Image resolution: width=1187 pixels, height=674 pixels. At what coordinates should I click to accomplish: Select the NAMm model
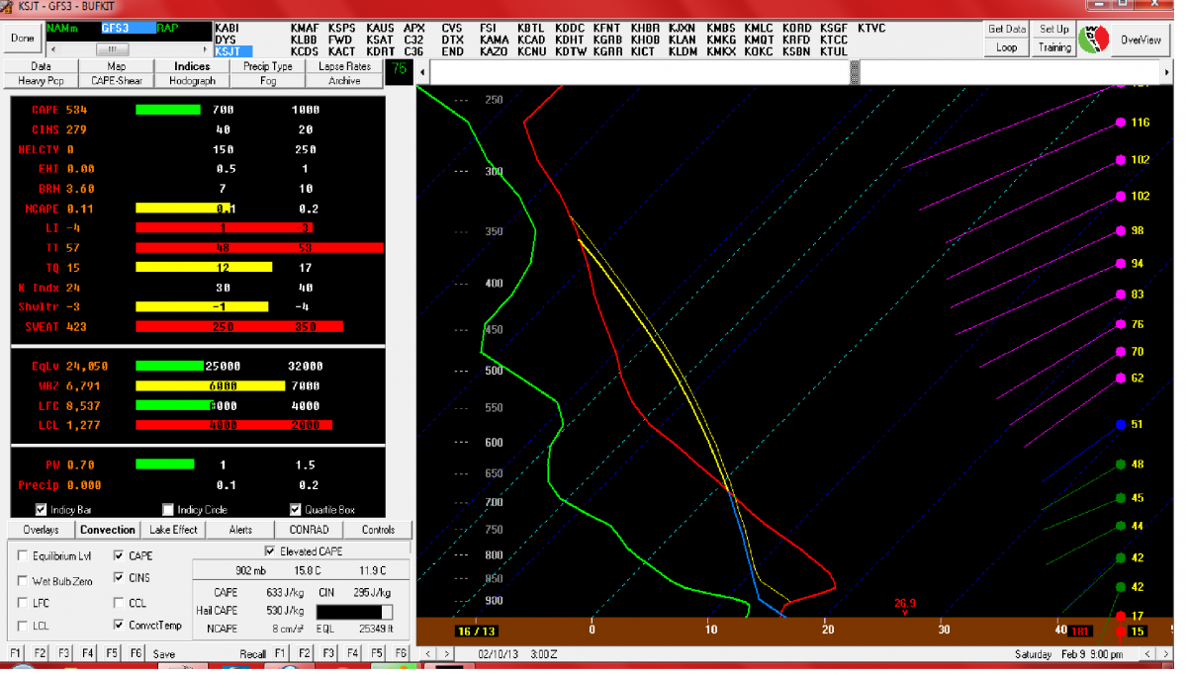click(x=62, y=28)
